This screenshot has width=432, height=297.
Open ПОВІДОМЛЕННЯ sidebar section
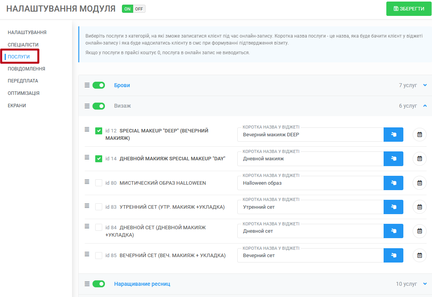26,69
